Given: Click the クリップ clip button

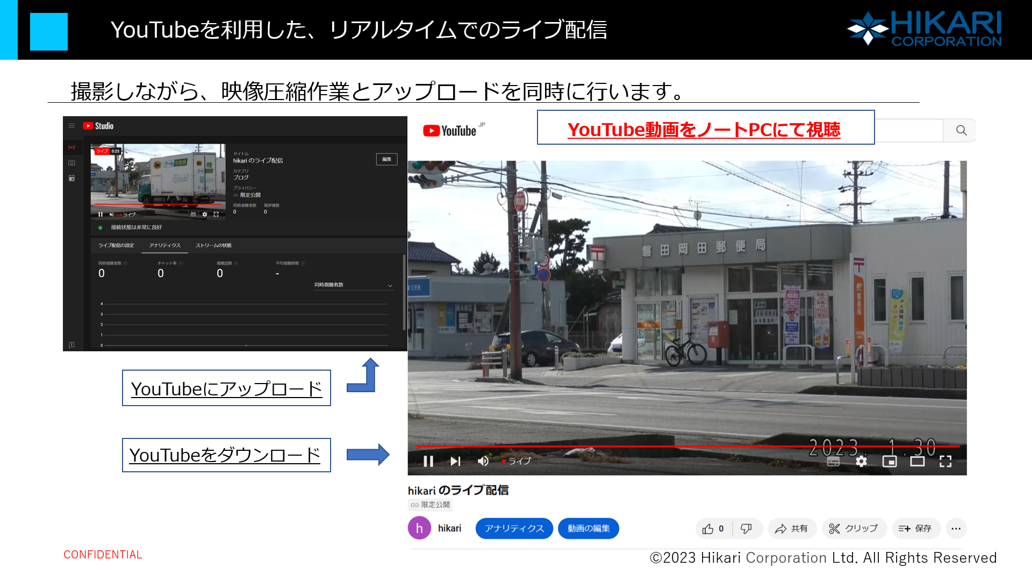Looking at the screenshot, I should [x=854, y=529].
